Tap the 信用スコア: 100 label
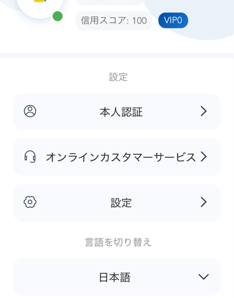Image resolution: width=234 pixels, height=298 pixels. point(114,20)
